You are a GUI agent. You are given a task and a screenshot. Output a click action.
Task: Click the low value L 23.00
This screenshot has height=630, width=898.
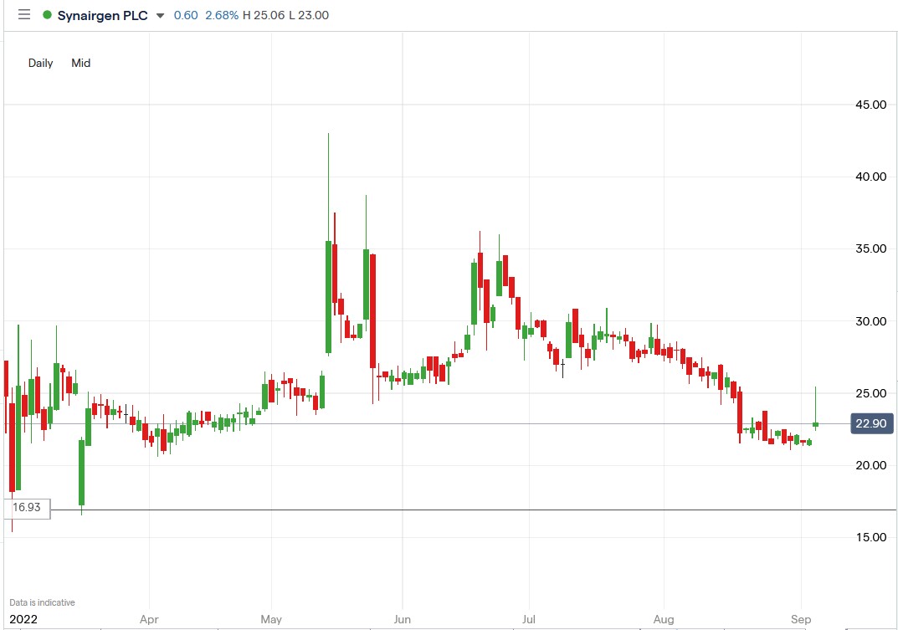pos(308,15)
